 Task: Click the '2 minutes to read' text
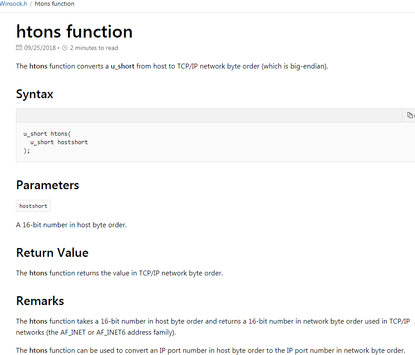(x=94, y=48)
